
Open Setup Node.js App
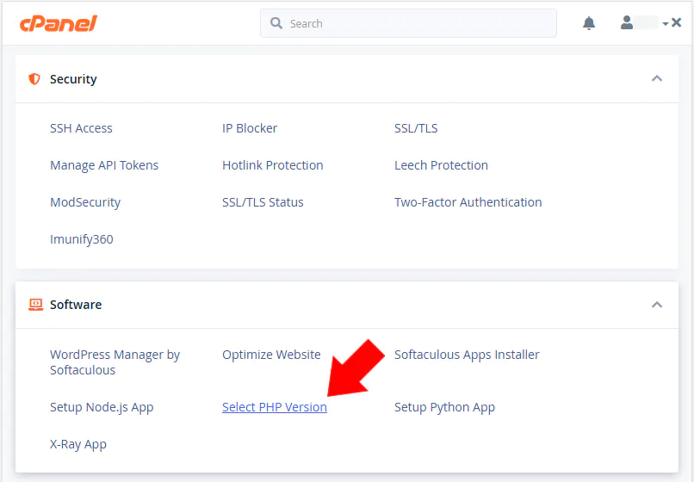coord(102,407)
